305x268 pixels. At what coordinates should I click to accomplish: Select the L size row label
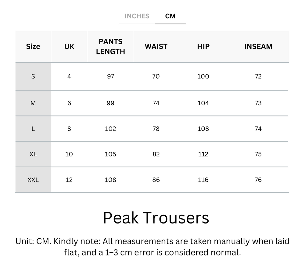tap(33, 129)
